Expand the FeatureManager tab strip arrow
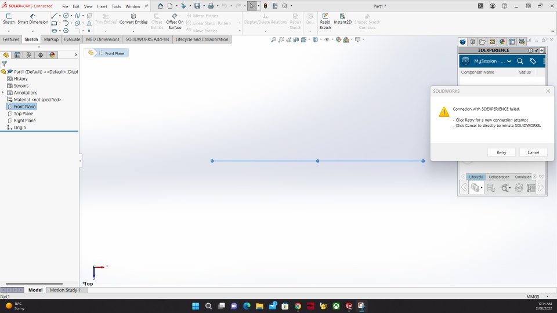 (75, 55)
